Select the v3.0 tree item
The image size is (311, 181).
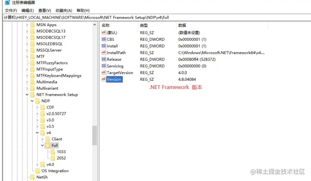tap(50, 120)
